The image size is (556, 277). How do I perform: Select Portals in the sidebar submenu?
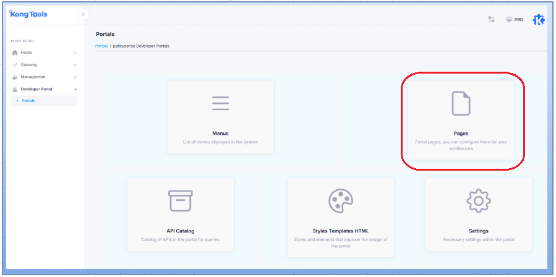(x=28, y=101)
